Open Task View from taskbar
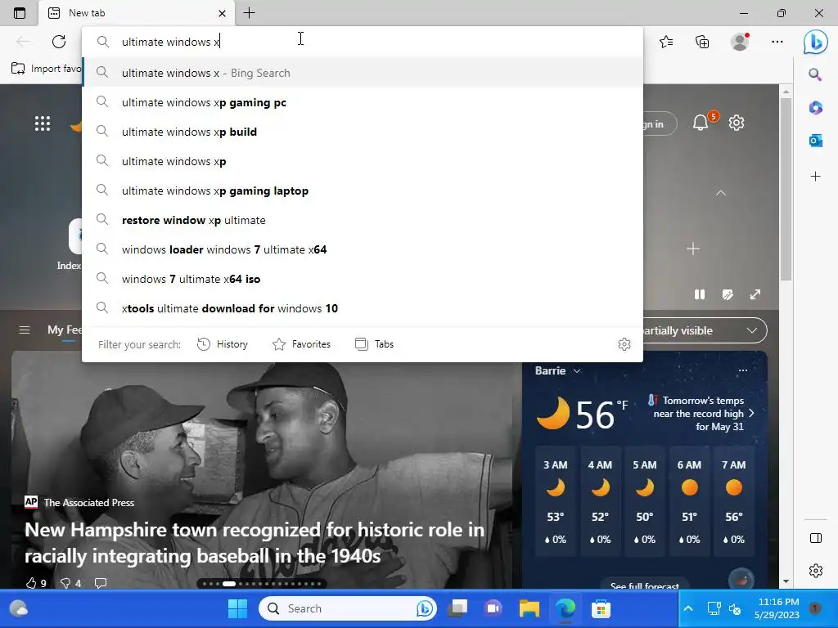The image size is (838, 628). tap(457, 608)
